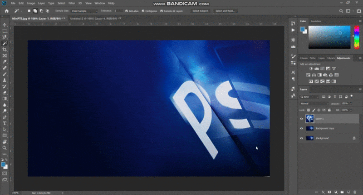Open the Sample Size dropdown
363x195 pixels.
click(x=84, y=11)
